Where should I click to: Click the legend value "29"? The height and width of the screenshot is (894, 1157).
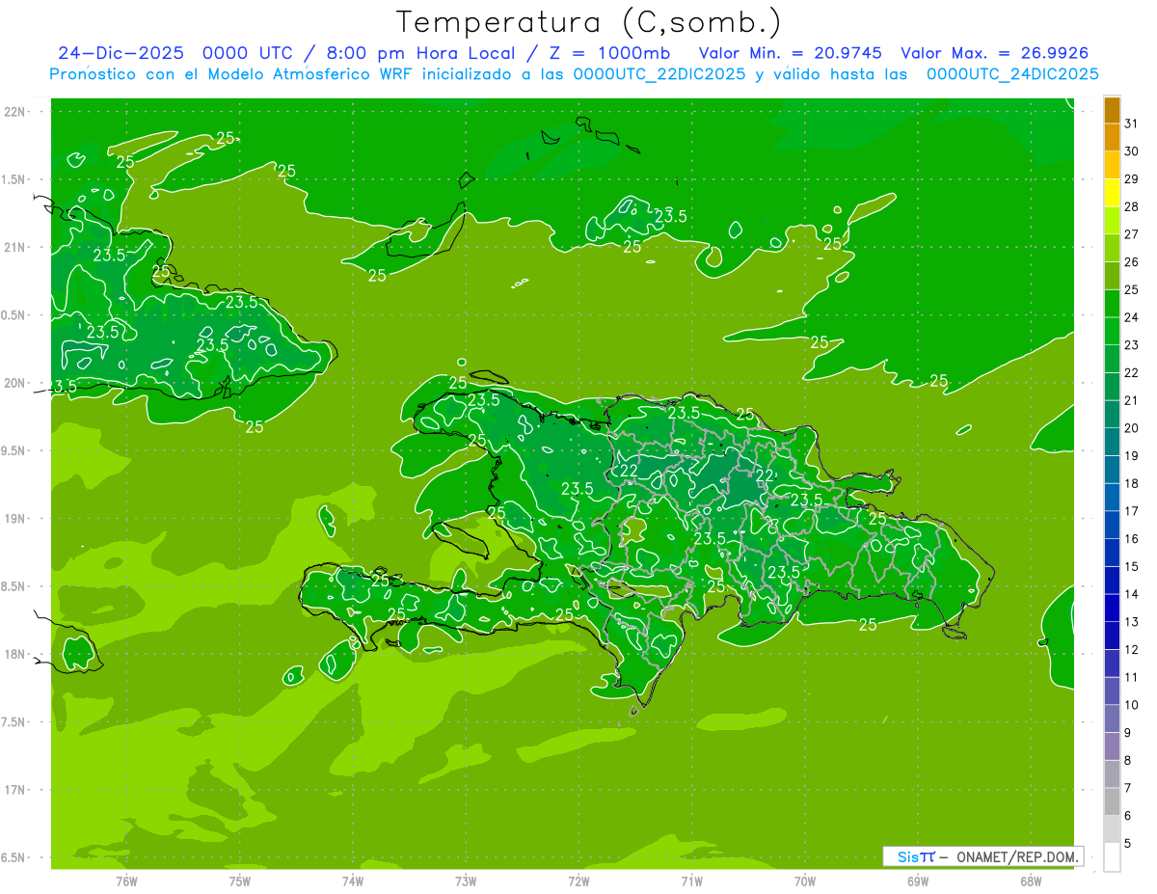pyautogui.click(x=1131, y=179)
